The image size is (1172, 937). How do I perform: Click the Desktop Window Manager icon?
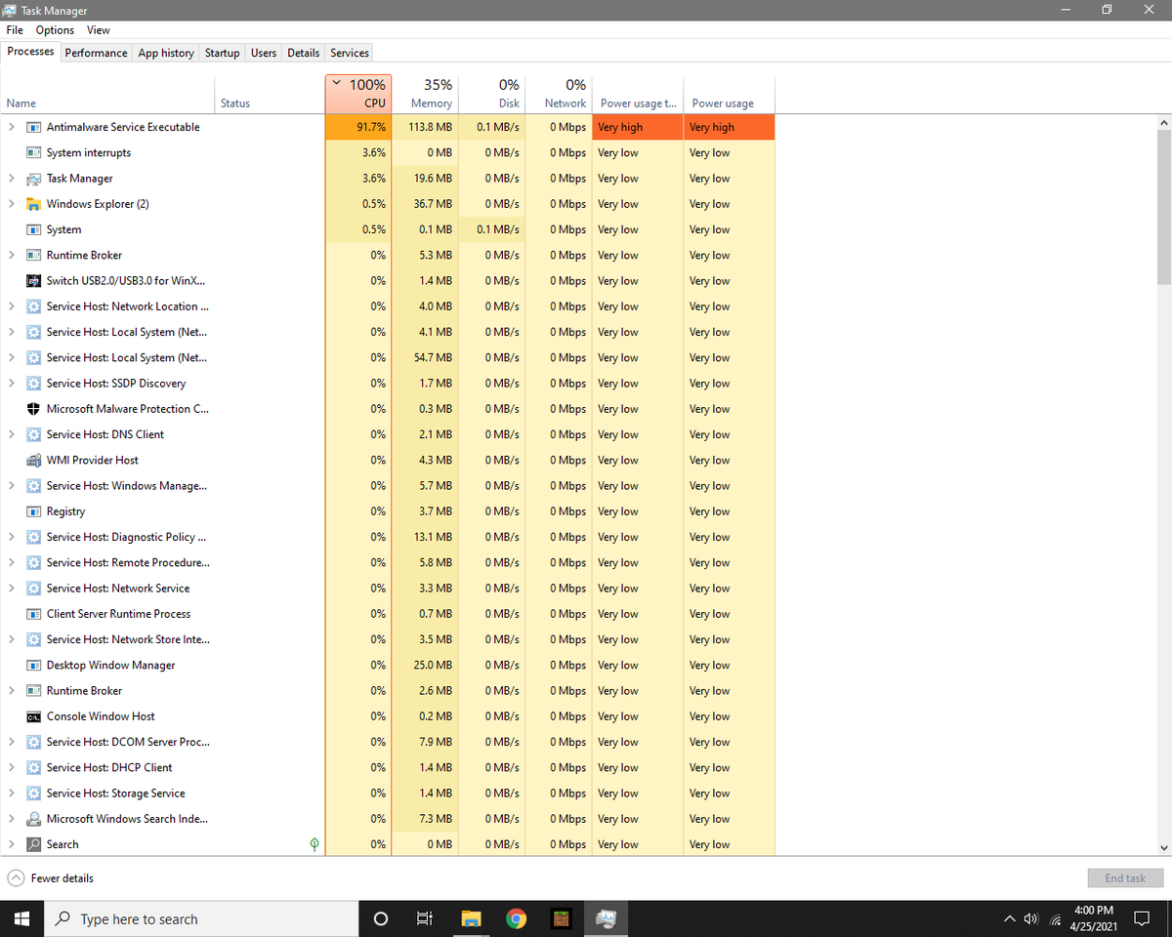(x=34, y=665)
